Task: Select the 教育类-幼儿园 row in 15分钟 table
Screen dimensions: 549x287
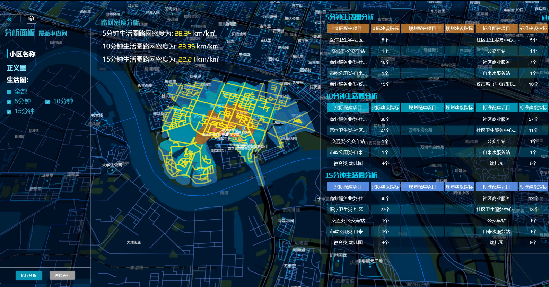Action: pyautogui.click(x=348, y=242)
